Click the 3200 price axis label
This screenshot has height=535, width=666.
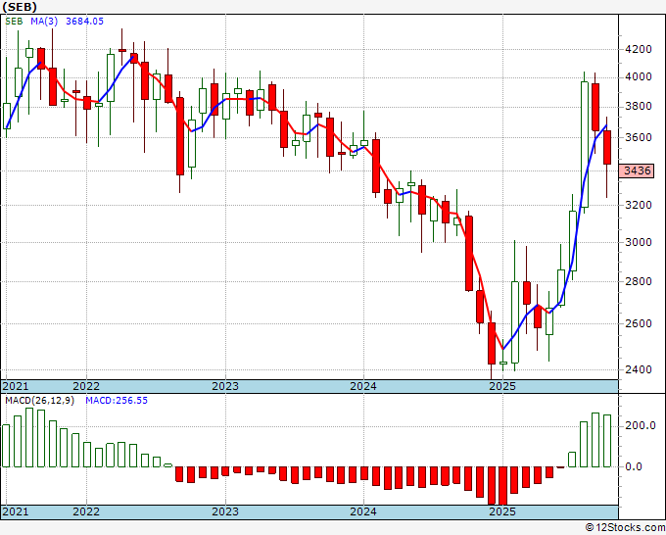639,205
